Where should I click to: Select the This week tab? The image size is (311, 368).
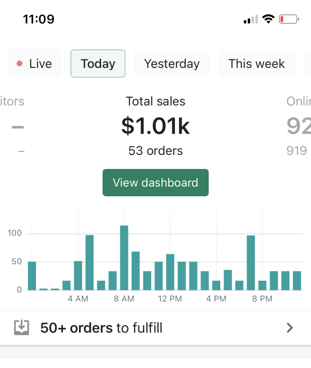[x=256, y=64]
